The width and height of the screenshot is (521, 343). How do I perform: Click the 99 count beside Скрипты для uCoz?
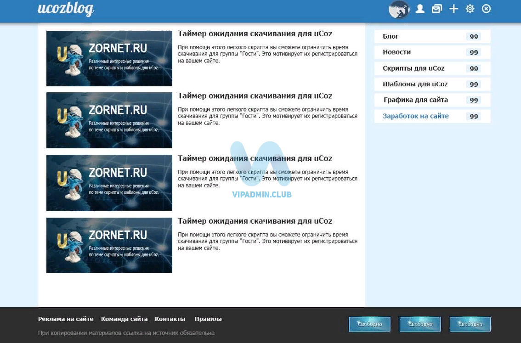click(474, 68)
